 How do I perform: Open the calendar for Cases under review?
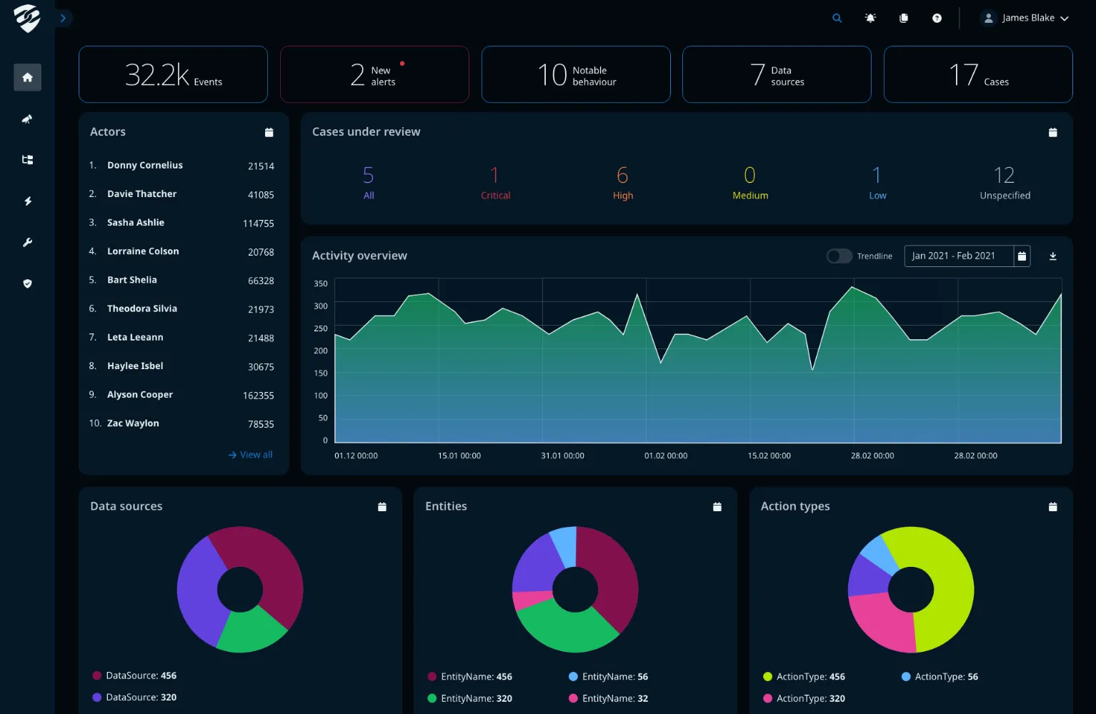1052,132
